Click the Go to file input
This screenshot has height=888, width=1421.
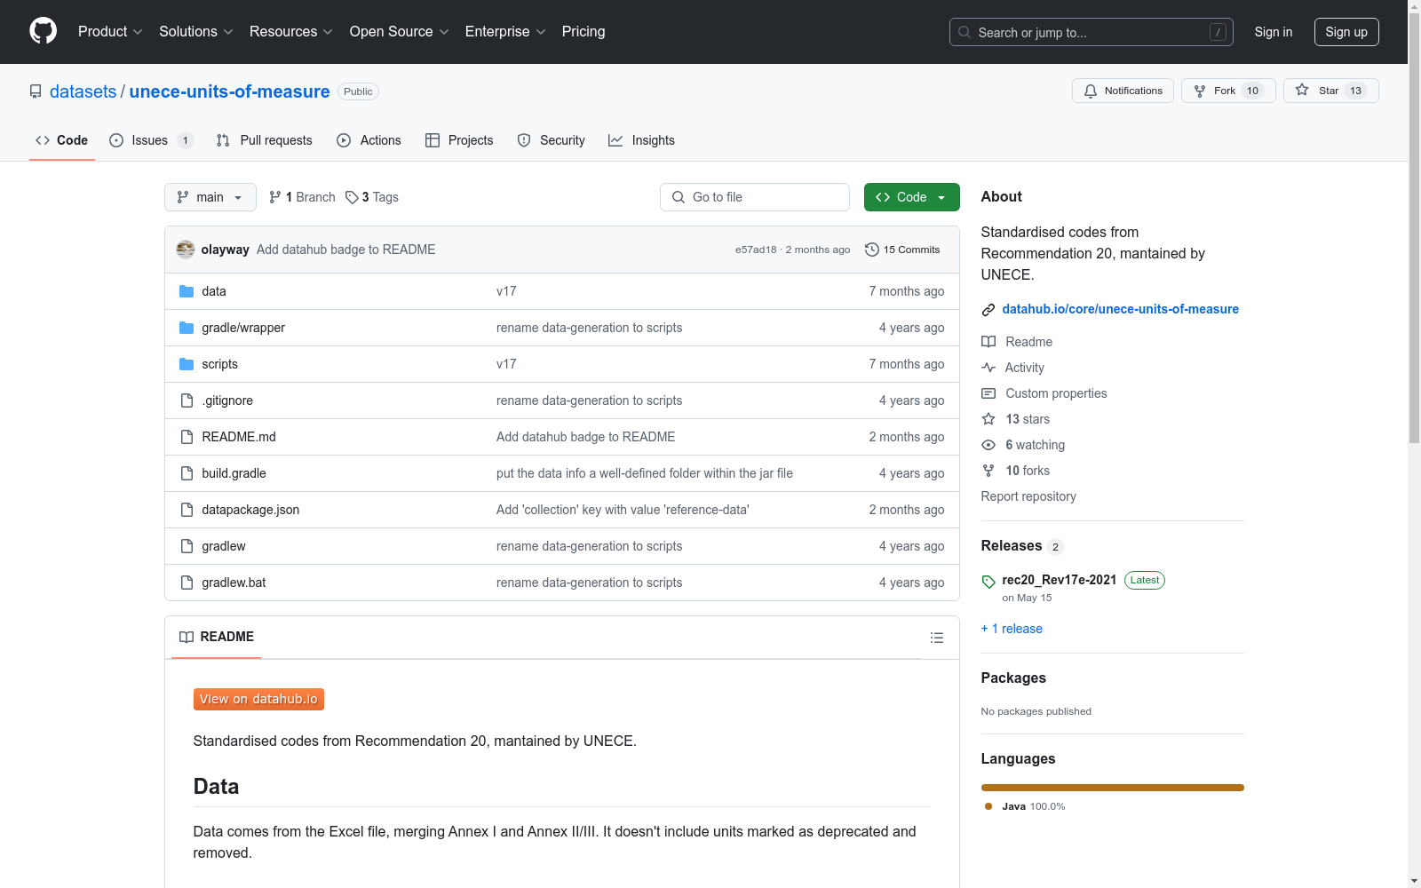tap(755, 197)
